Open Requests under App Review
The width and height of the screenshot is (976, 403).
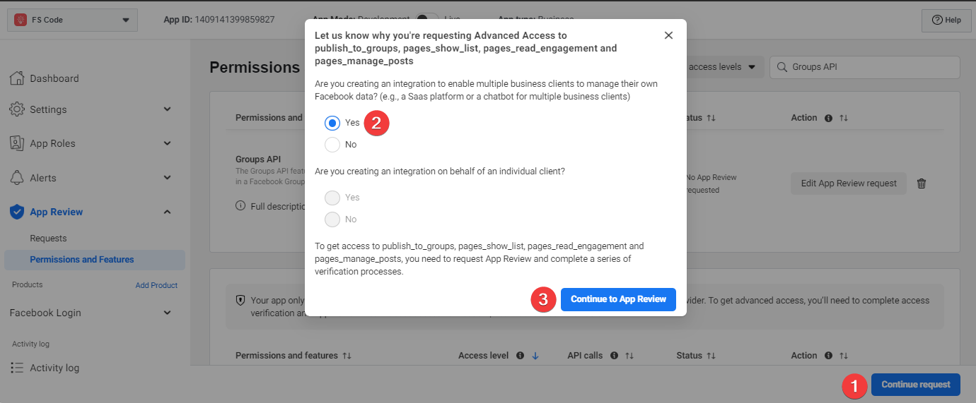48,239
